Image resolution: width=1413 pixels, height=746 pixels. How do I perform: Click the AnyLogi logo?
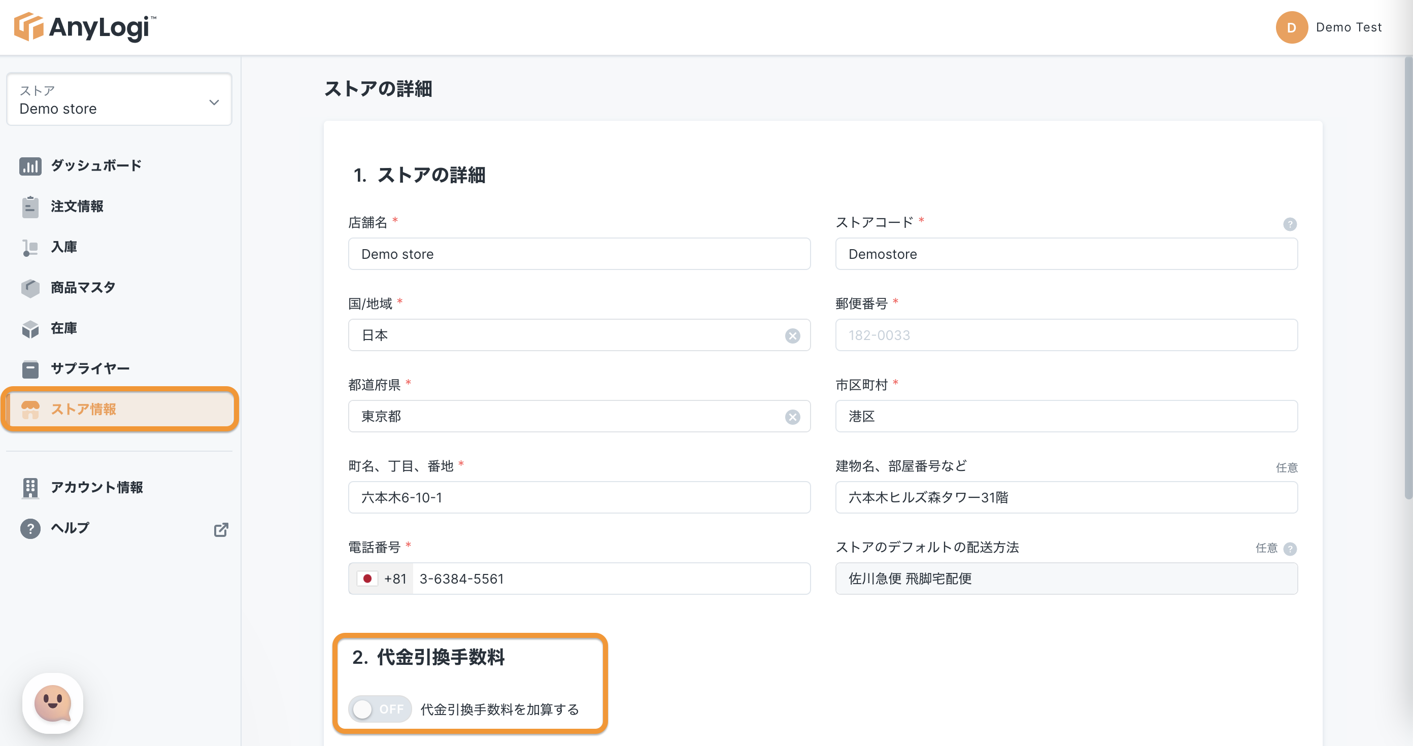click(x=85, y=27)
